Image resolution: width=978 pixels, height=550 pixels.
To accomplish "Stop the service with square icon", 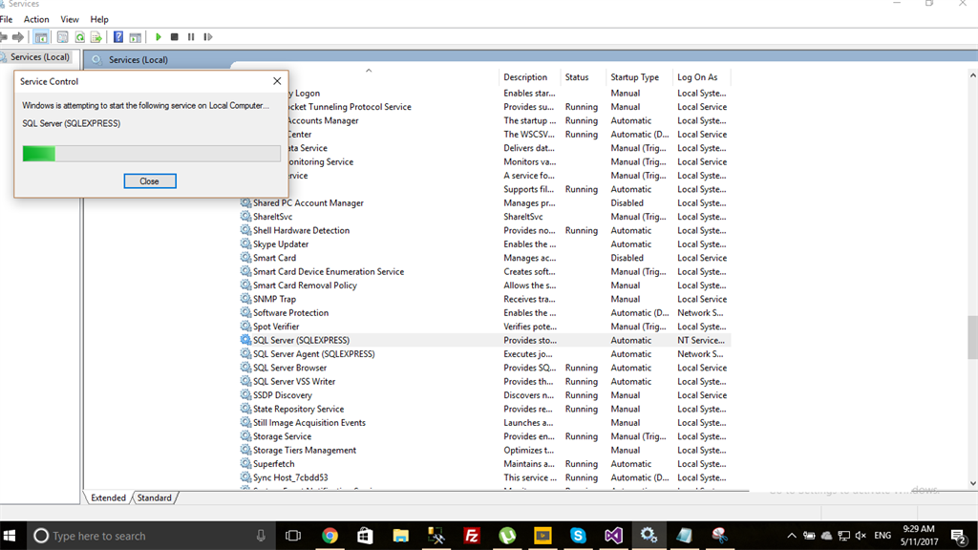I will (175, 37).
